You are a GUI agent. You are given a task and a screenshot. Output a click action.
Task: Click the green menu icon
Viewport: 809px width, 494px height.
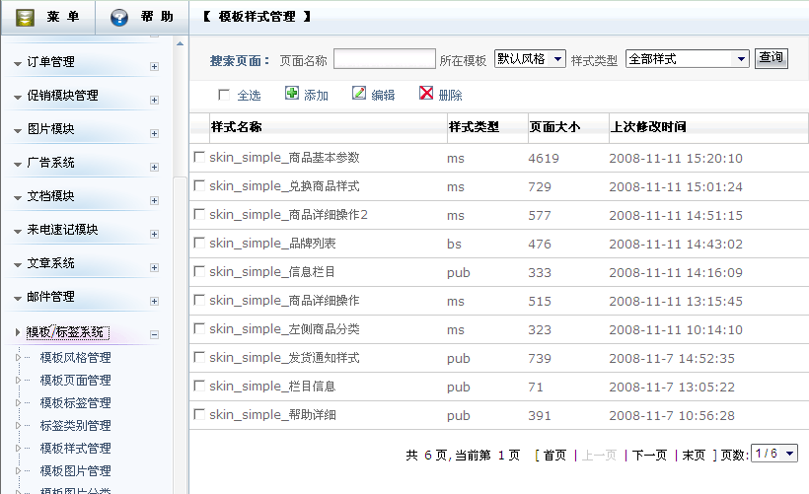pos(25,17)
